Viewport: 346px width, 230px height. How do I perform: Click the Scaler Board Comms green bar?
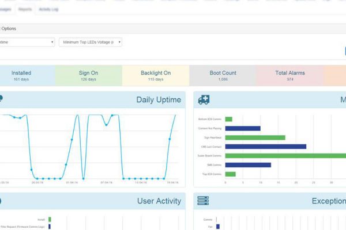point(285,156)
